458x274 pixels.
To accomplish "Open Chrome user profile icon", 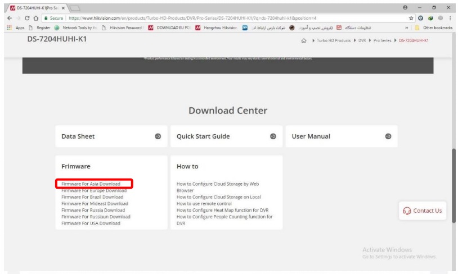I will click(x=405, y=7).
